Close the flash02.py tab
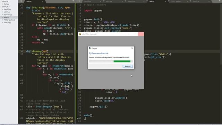The width and height of the screenshot is (222, 125). [x=101, y=1]
